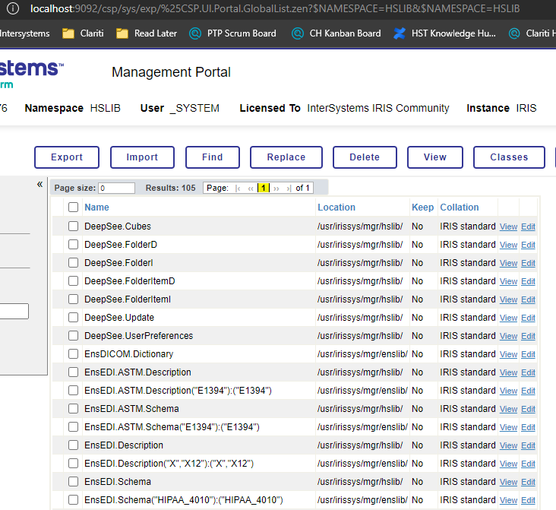Open the Read Later bookmark folder

147,33
